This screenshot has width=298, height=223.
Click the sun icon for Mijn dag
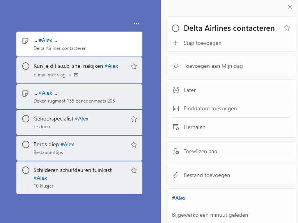176,66
